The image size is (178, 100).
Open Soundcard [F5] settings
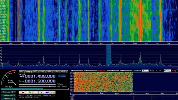(8, 92)
